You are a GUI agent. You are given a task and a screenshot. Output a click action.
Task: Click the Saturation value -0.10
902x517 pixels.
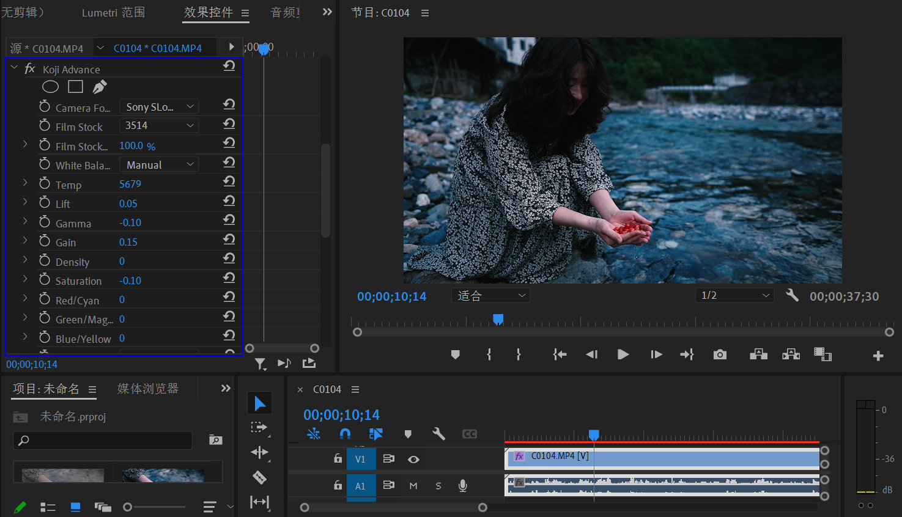tap(130, 280)
